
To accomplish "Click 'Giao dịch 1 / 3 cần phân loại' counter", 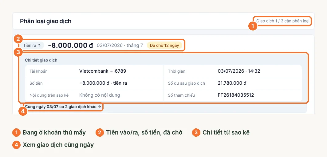I will pyautogui.click(x=283, y=21).
